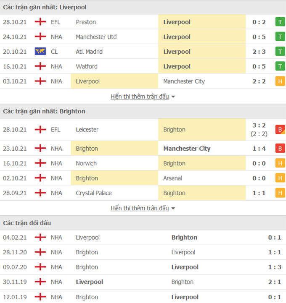Image resolution: width=286 pixels, height=303 pixels.
Task: Click the 'Các trận đối đầu' section header
Action: [27, 223]
